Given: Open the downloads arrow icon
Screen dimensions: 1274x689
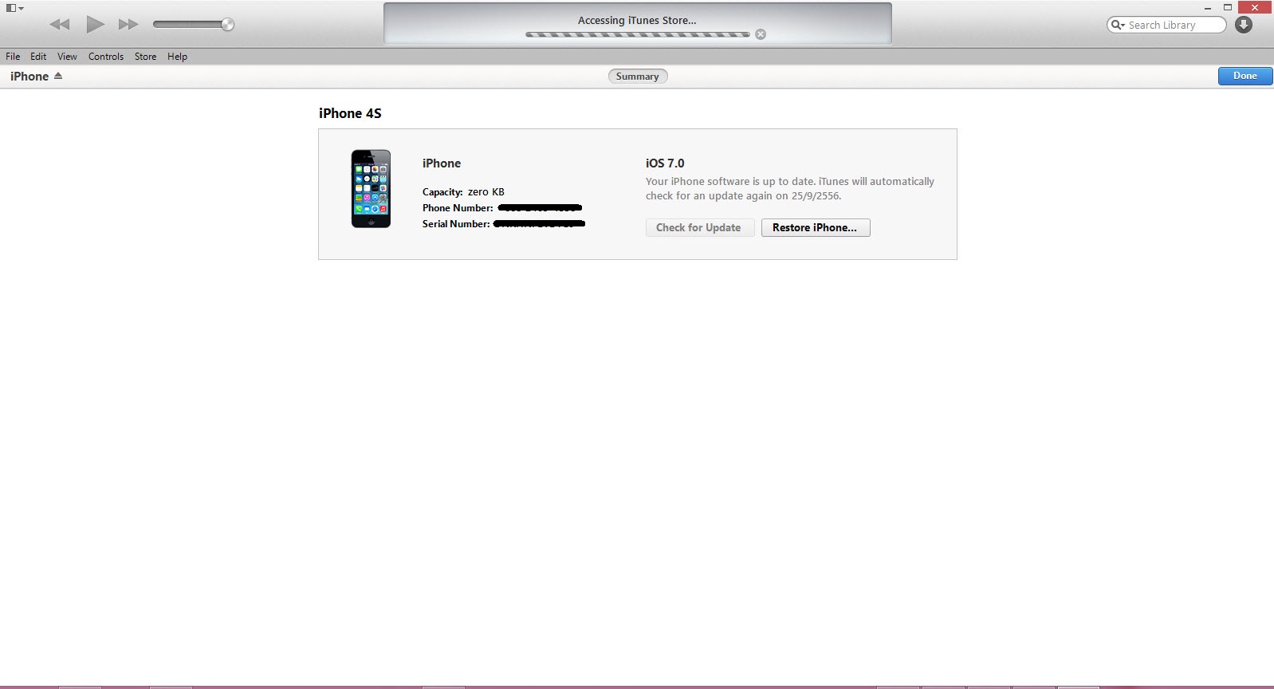Looking at the screenshot, I should [1244, 25].
